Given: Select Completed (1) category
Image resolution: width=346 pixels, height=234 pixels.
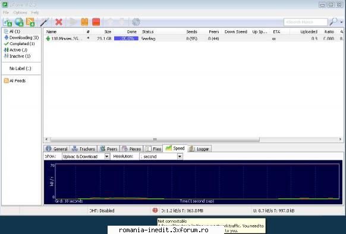Looking at the screenshot, I should pos(20,44).
